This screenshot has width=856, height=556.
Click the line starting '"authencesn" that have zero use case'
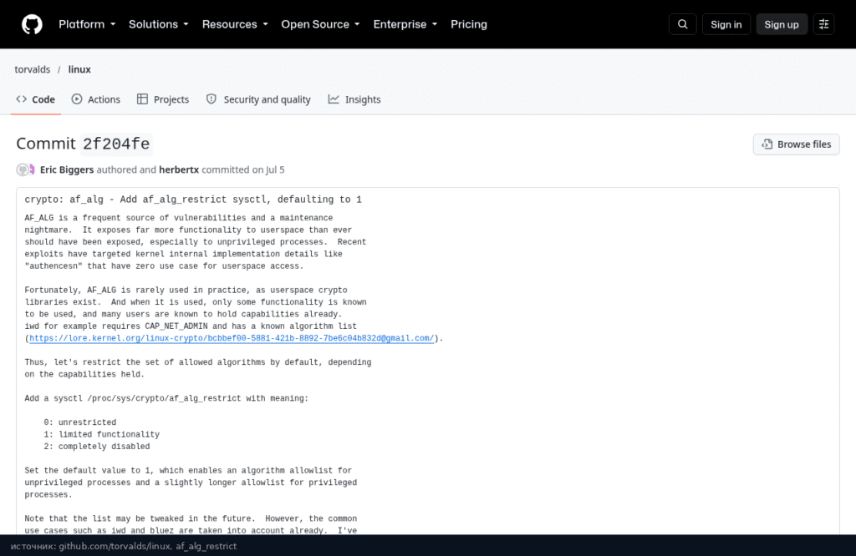coord(164,266)
